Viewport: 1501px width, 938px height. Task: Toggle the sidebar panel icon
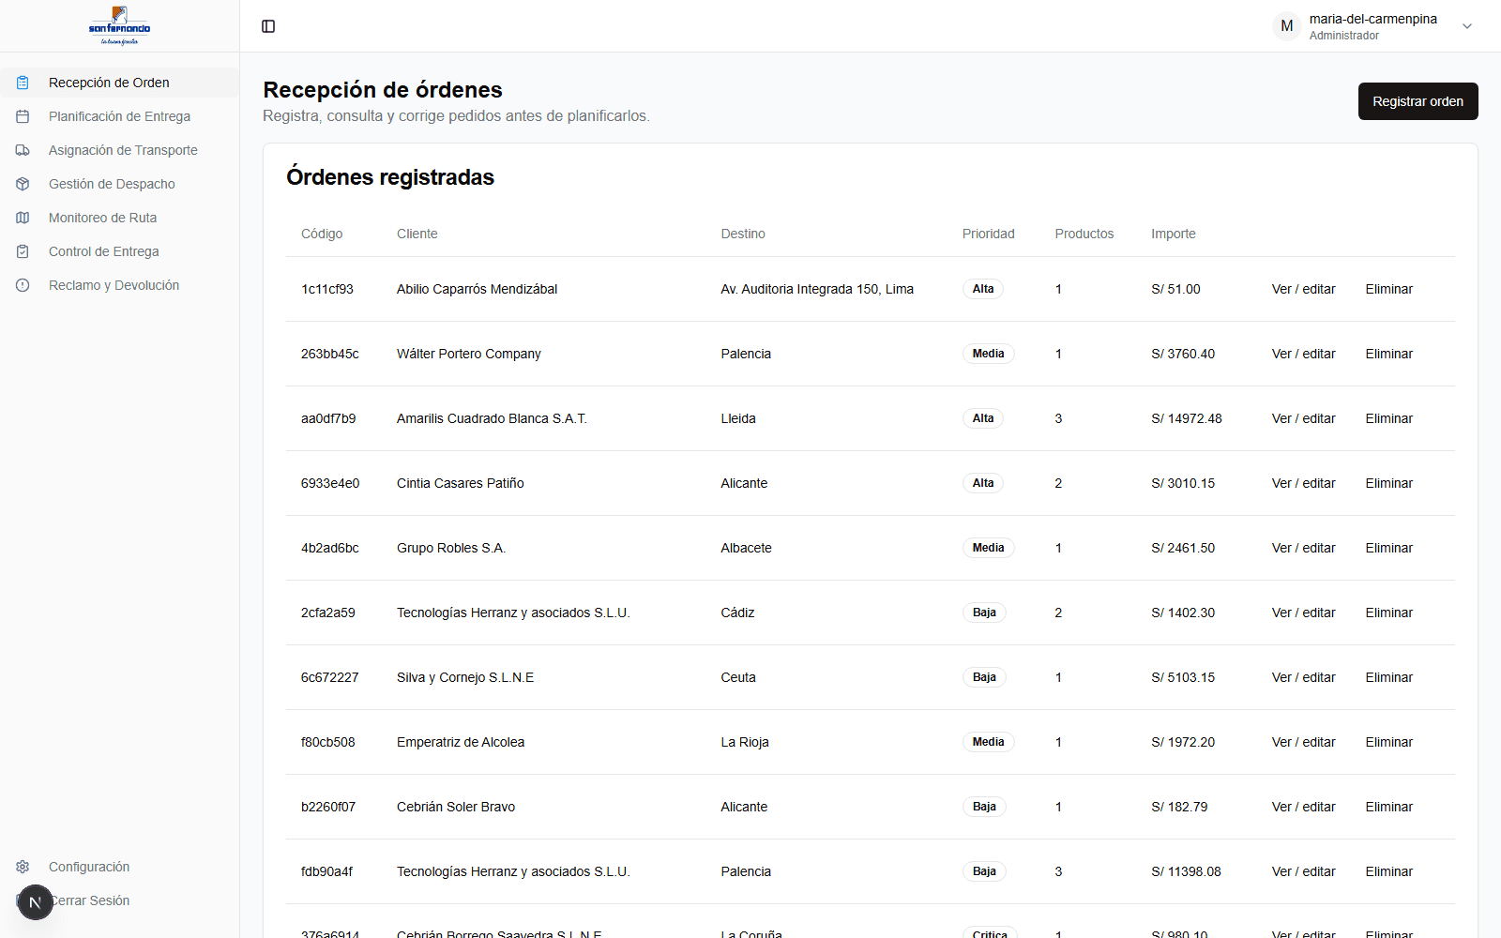click(x=268, y=26)
